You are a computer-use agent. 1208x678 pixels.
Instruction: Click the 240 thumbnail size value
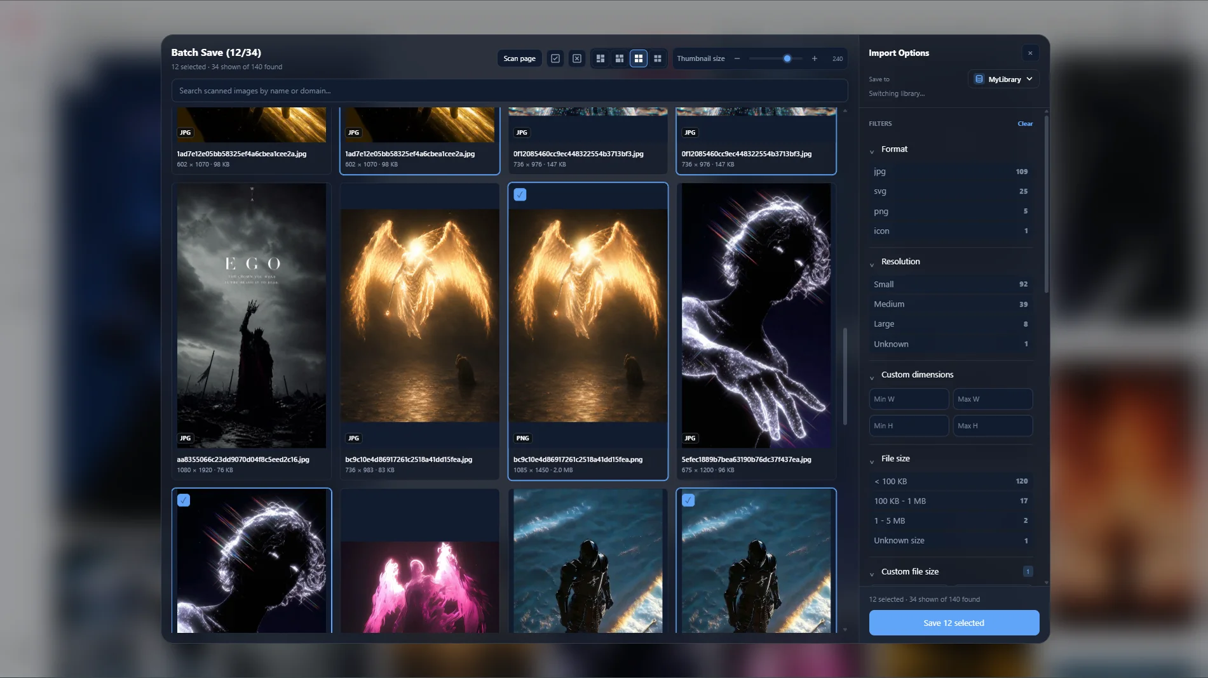pyautogui.click(x=838, y=58)
